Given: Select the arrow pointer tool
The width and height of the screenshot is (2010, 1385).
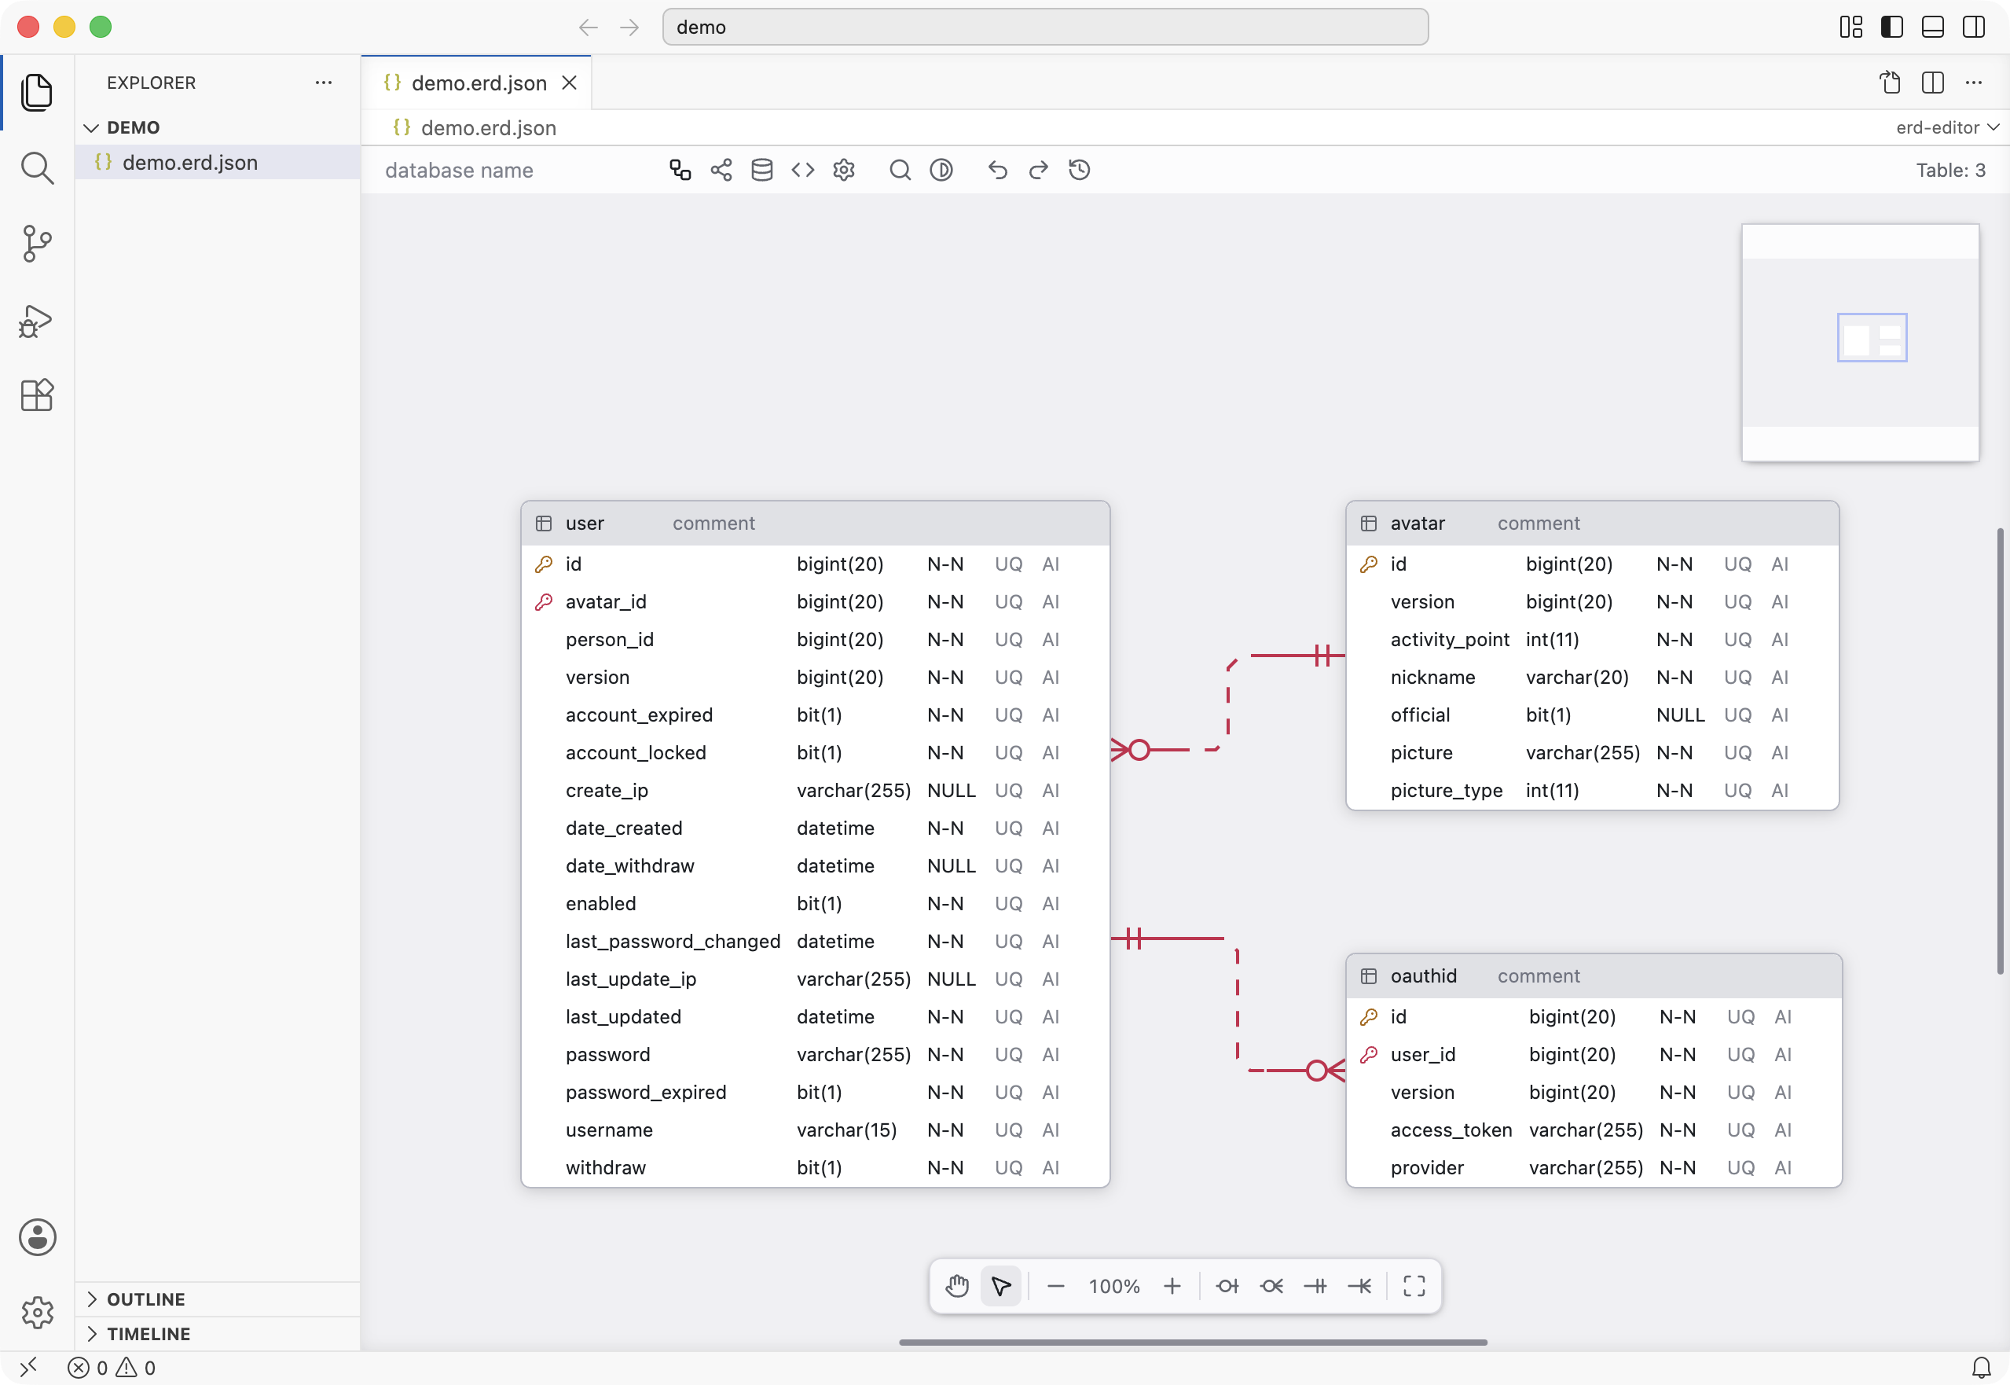Looking at the screenshot, I should pos(1001,1285).
